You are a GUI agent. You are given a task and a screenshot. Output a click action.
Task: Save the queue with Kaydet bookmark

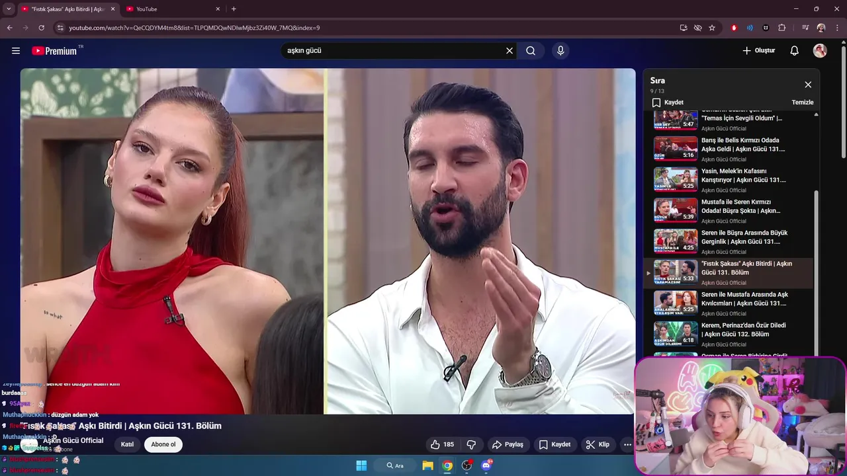pos(668,102)
